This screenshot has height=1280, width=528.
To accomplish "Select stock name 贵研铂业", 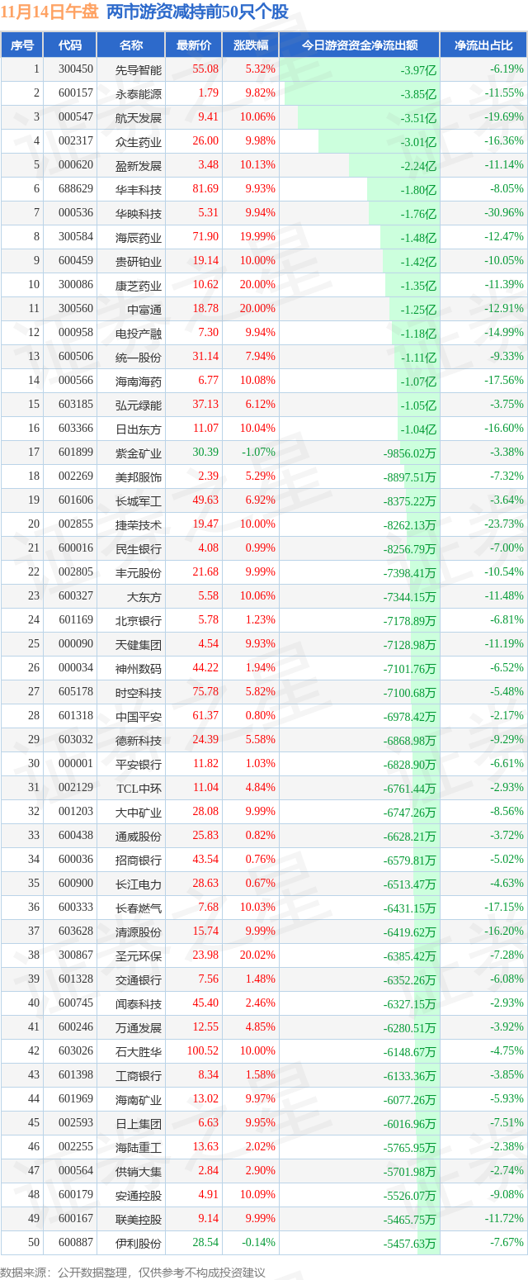I will [x=139, y=261].
